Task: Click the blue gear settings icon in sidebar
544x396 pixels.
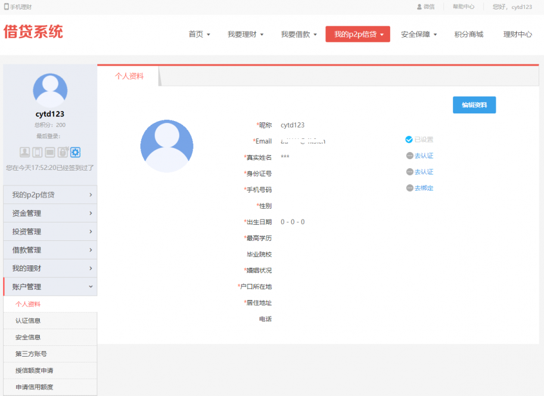Action: [x=76, y=152]
